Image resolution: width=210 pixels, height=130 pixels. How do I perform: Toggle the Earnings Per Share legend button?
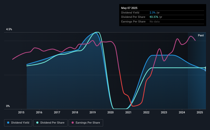86,123
